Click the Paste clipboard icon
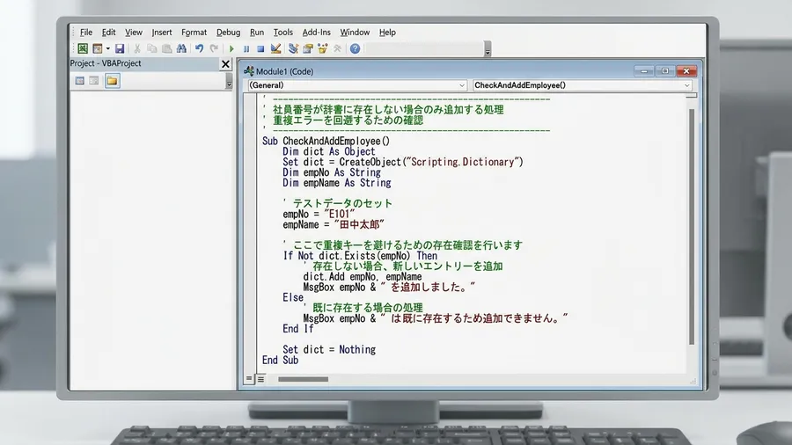Screen dimensions: 792x445 pyautogui.click(x=166, y=48)
